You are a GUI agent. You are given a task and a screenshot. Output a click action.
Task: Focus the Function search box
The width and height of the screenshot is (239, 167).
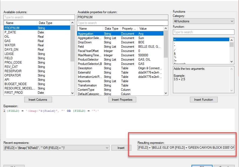203,32
